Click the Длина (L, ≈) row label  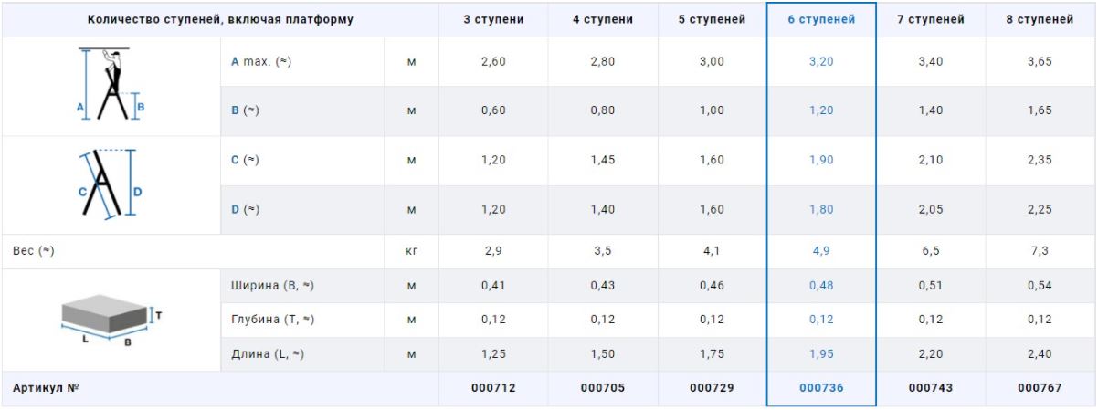[268, 354]
